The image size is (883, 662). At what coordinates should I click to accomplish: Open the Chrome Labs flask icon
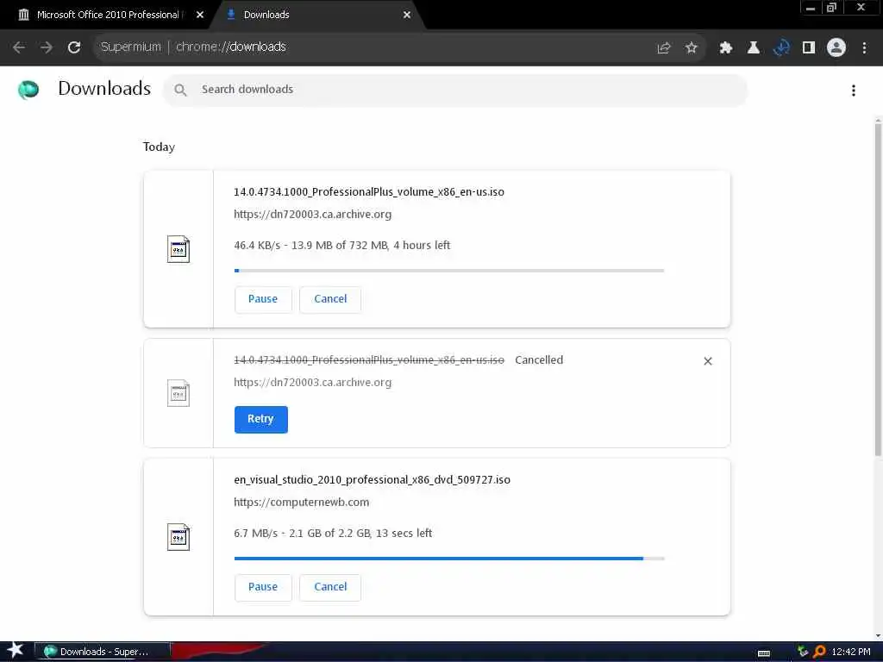tap(753, 48)
